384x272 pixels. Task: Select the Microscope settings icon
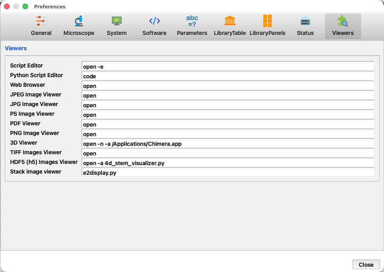79,21
